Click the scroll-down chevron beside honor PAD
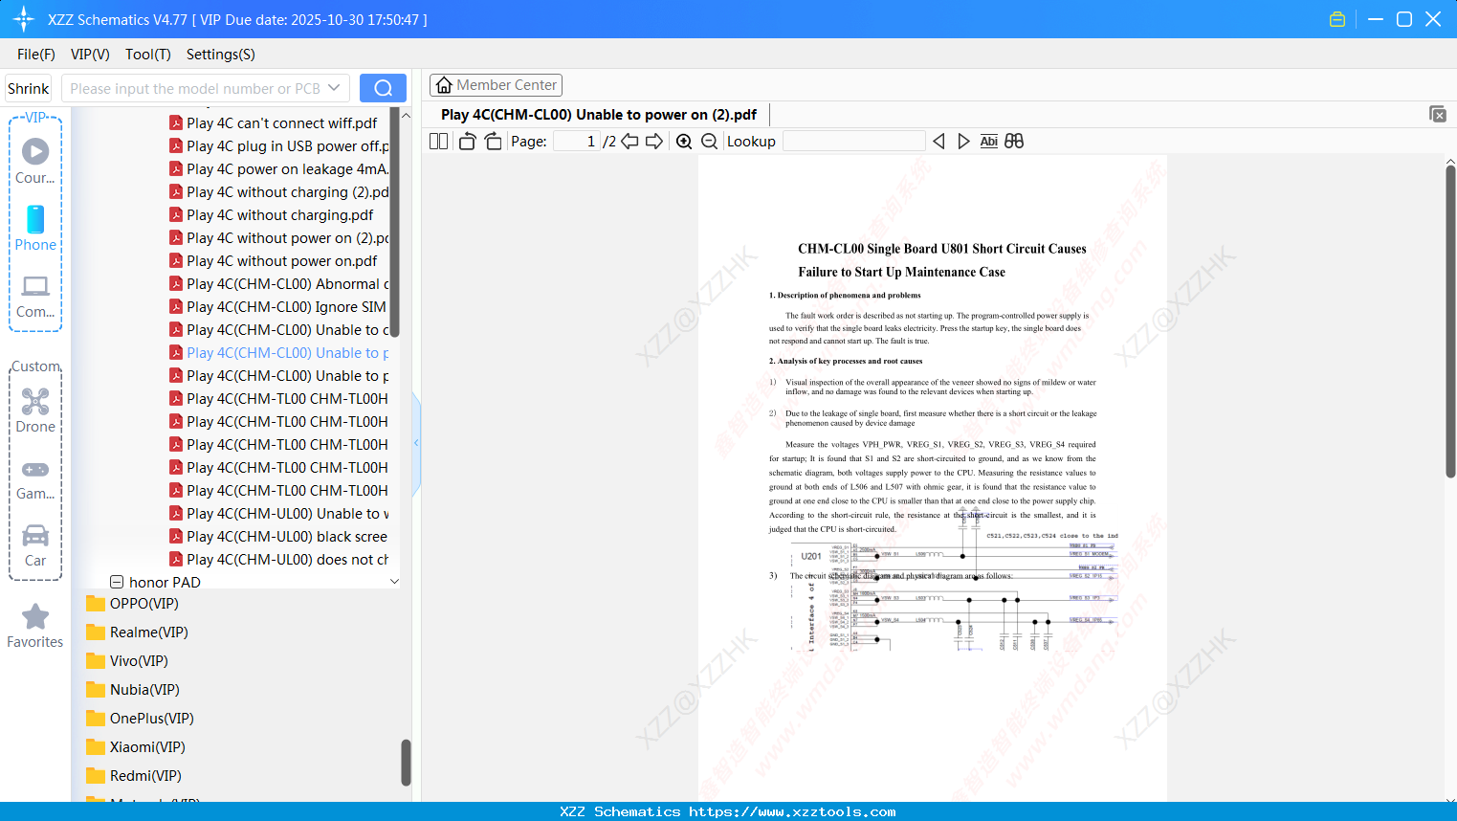This screenshot has height=821, width=1457. point(394,582)
